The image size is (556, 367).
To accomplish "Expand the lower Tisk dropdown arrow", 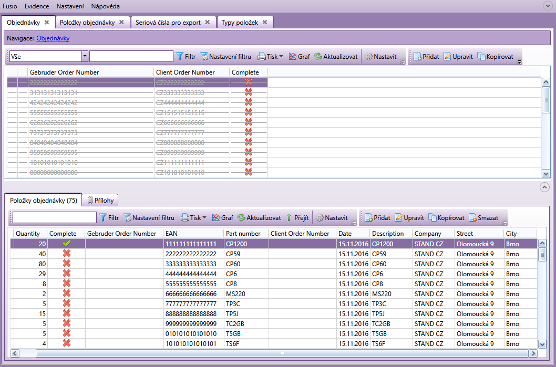I will point(204,217).
